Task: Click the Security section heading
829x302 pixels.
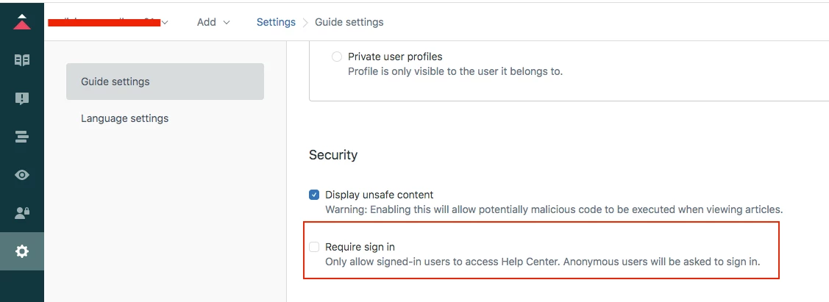Action: point(333,155)
